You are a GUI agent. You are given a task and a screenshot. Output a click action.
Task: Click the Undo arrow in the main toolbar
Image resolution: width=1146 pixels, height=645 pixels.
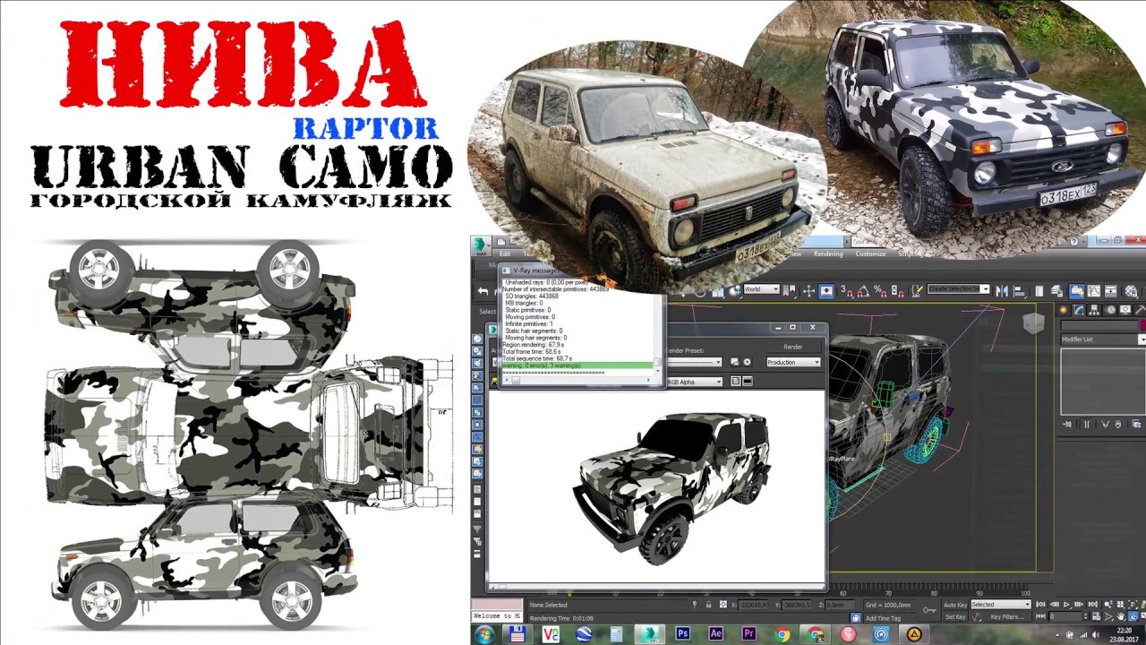tap(483, 291)
